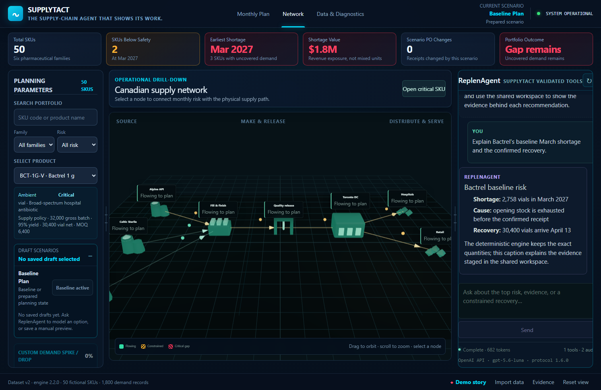Open the All families dropdown
The image size is (601, 390).
[x=34, y=145]
